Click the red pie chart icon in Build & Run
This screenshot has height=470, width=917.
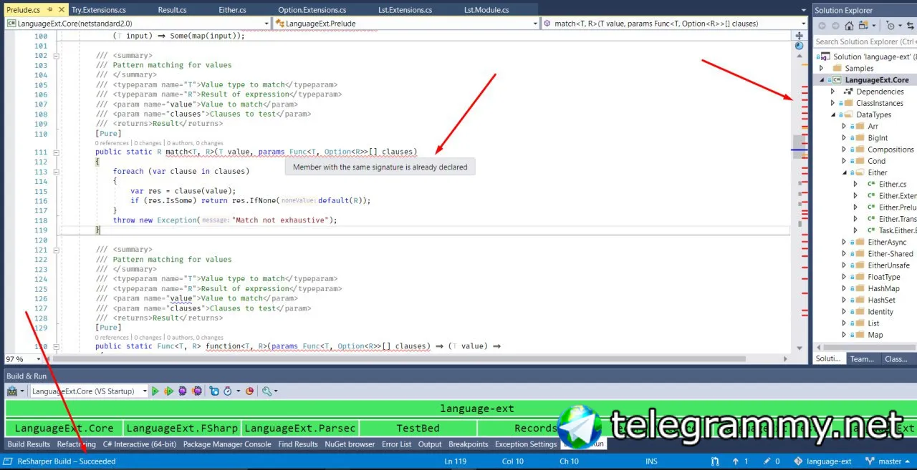249,391
